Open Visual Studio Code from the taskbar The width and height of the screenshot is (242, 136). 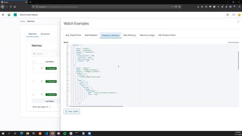tap(46, 133)
